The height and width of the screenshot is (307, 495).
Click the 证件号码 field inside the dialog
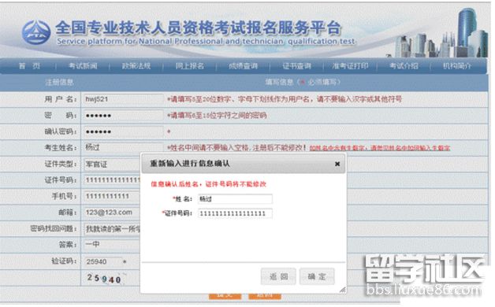235,213
